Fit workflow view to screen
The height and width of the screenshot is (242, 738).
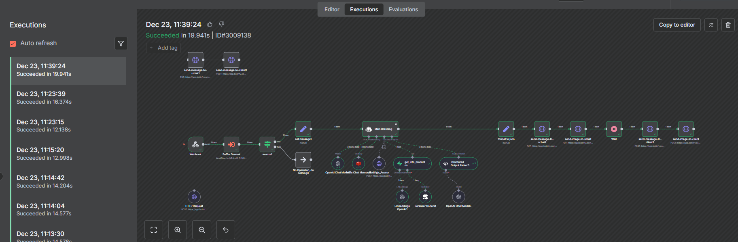pos(154,230)
